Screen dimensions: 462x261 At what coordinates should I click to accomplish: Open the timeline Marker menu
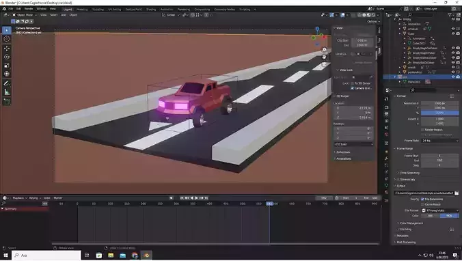pyautogui.click(x=58, y=198)
